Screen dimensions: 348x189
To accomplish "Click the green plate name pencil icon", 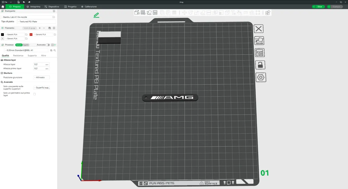I will [x=97, y=15].
